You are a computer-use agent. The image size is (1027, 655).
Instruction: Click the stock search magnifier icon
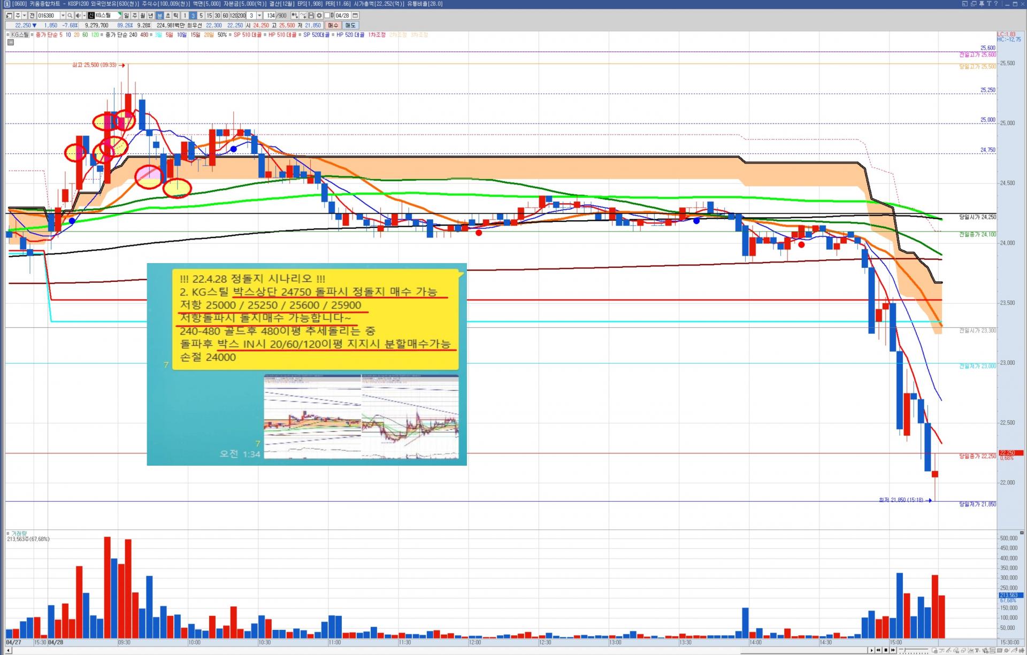point(70,16)
